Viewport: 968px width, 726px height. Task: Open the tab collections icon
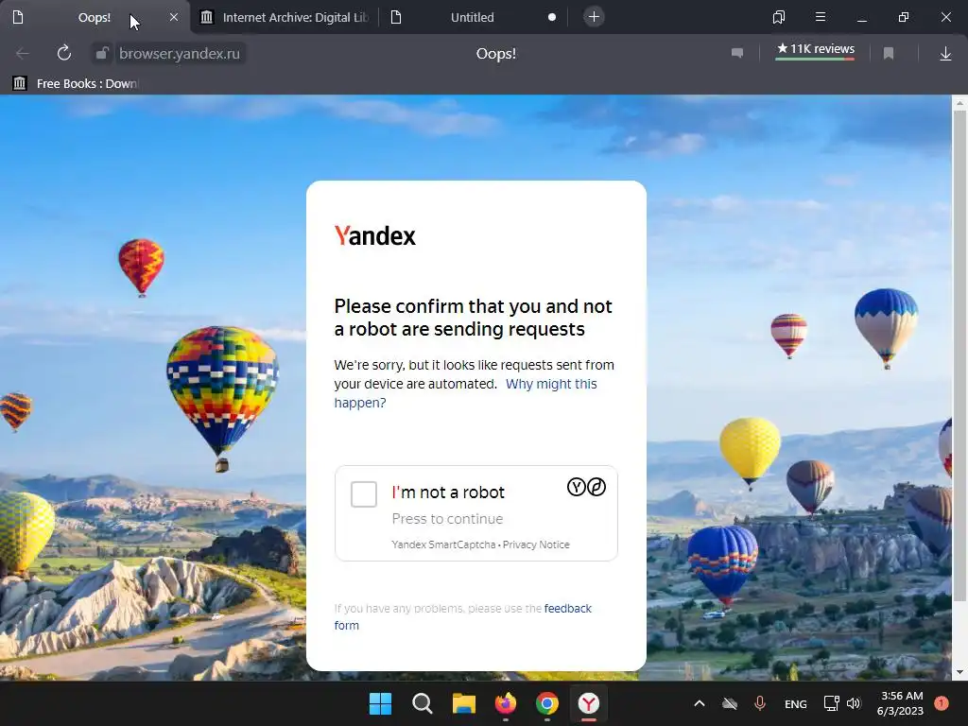[779, 17]
